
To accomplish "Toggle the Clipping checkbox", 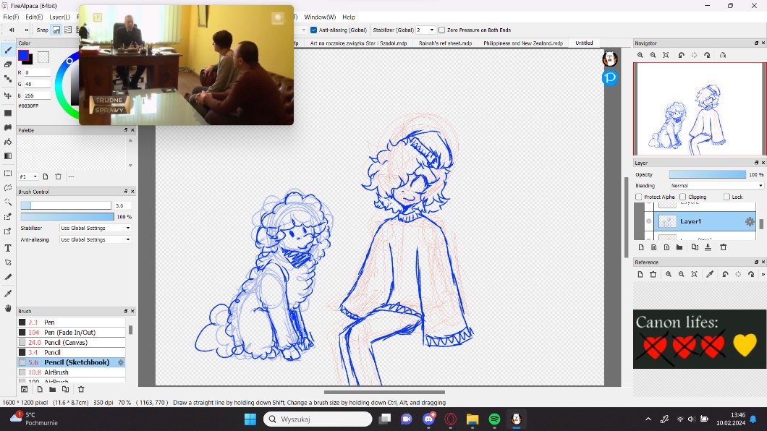I will (x=682, y=197).
